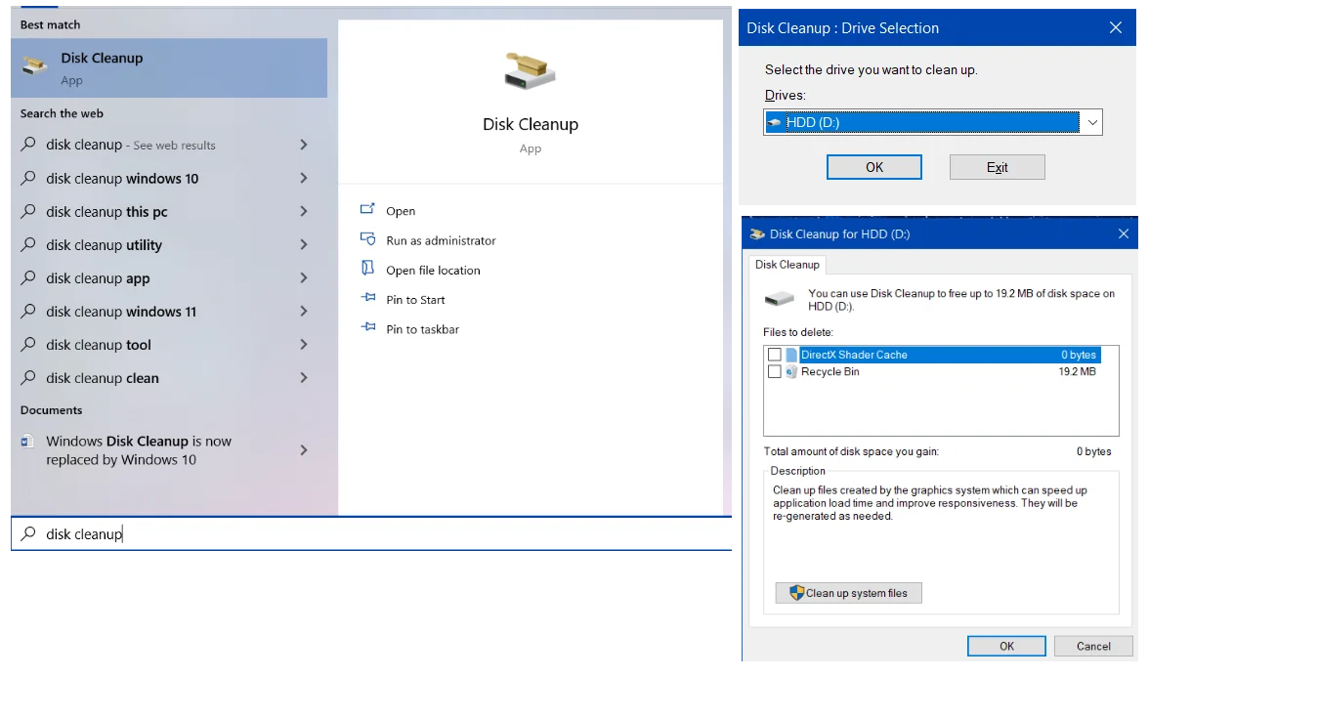Click the magnifier beside 'disk cleanup app'
The image size is (1319, 720).
click(28, 277)
